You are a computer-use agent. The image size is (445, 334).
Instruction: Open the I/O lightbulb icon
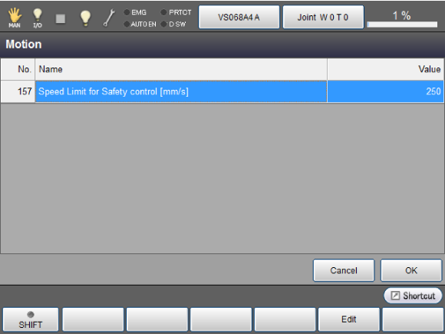[x=38, y=18]
